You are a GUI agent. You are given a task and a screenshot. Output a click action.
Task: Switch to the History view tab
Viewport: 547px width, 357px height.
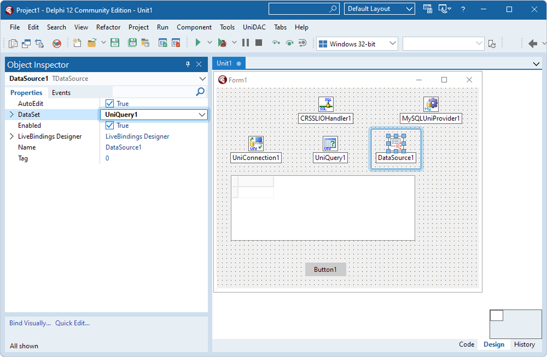point(525,344)
